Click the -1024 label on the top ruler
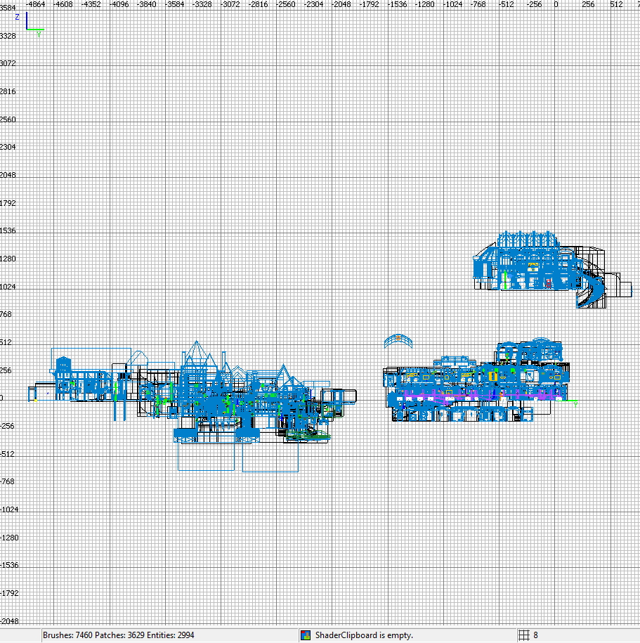The width and height of the screenshot is (640, 643). tap(452, 4)
